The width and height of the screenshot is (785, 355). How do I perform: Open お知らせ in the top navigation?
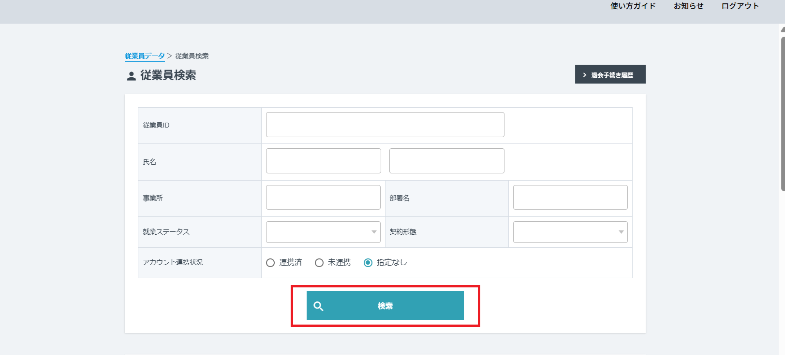(x=688, y=6)
